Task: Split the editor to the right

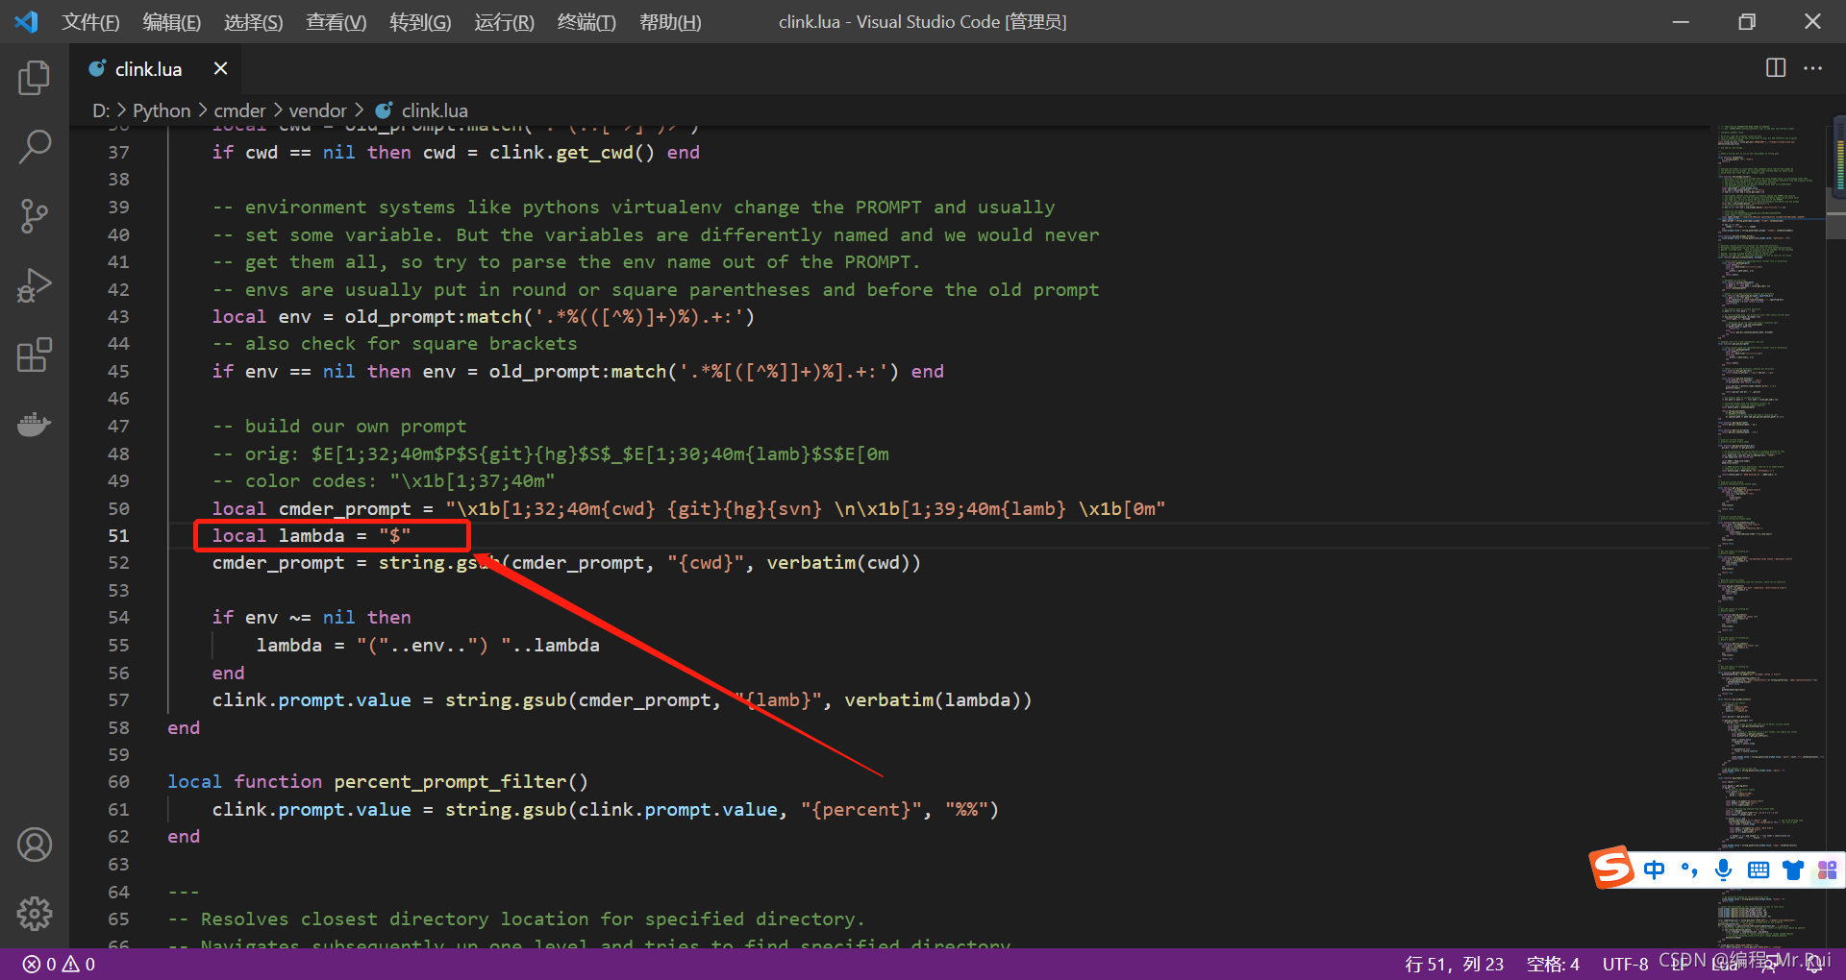Action: [x=1776, y=67]
